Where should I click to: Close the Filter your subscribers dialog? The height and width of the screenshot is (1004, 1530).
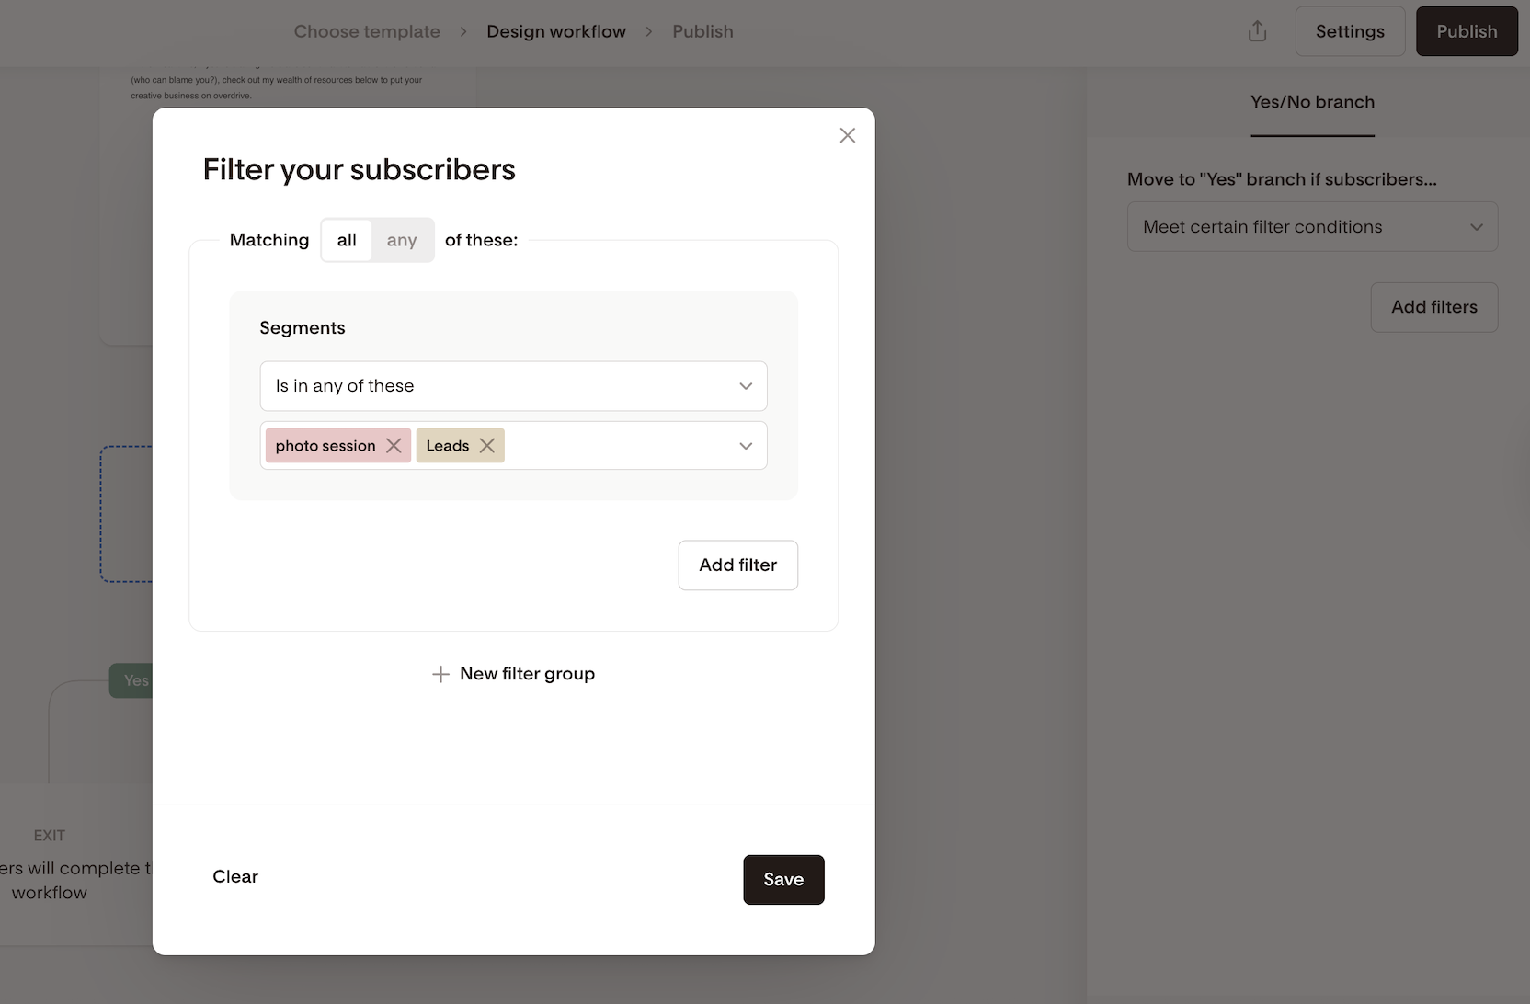(847, 136)
